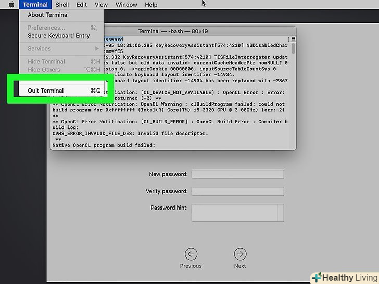Click the Verify password field
The image size is (379, 284).
coord(237,191)
